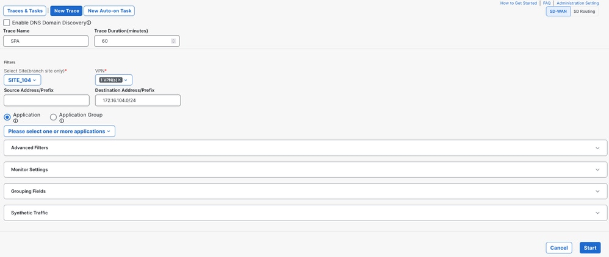Viewport: 609px width, 257px height.
Task: Switch to Traces & Tasks tab
Action: pyautogui.click(x=24, y=11)
